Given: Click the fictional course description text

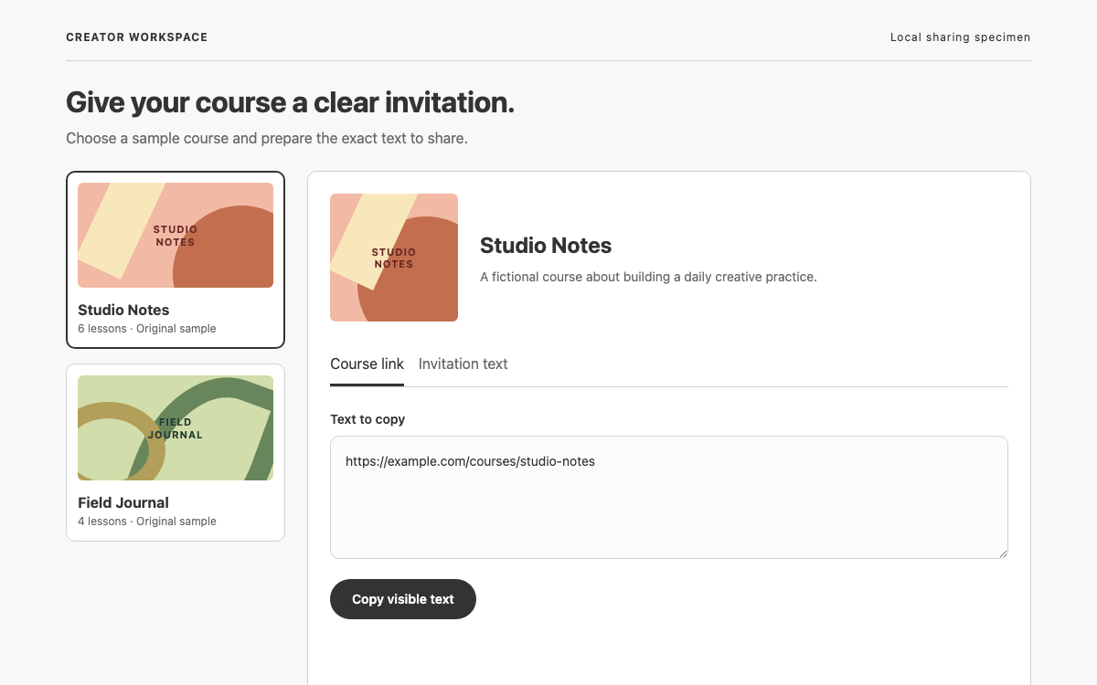Looking at the screenshot, I should (648, 277).
